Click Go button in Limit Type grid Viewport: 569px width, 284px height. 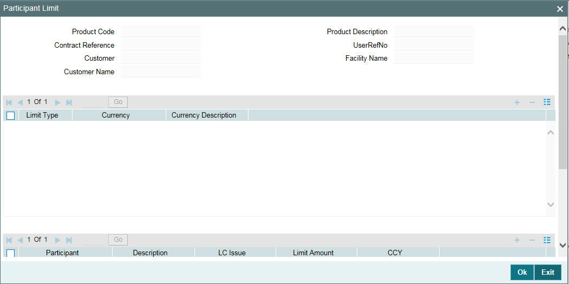tap(118, 102)
